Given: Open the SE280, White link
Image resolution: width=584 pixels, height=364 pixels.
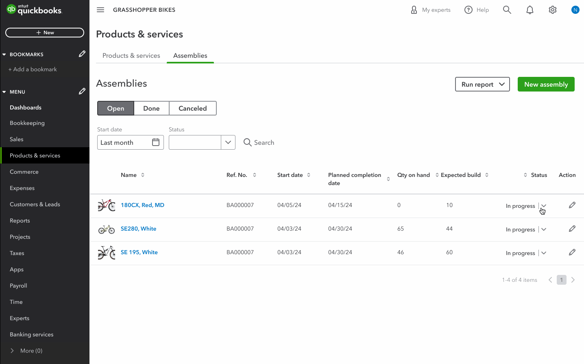Looking at the screenshot, I should pos(138,229).
